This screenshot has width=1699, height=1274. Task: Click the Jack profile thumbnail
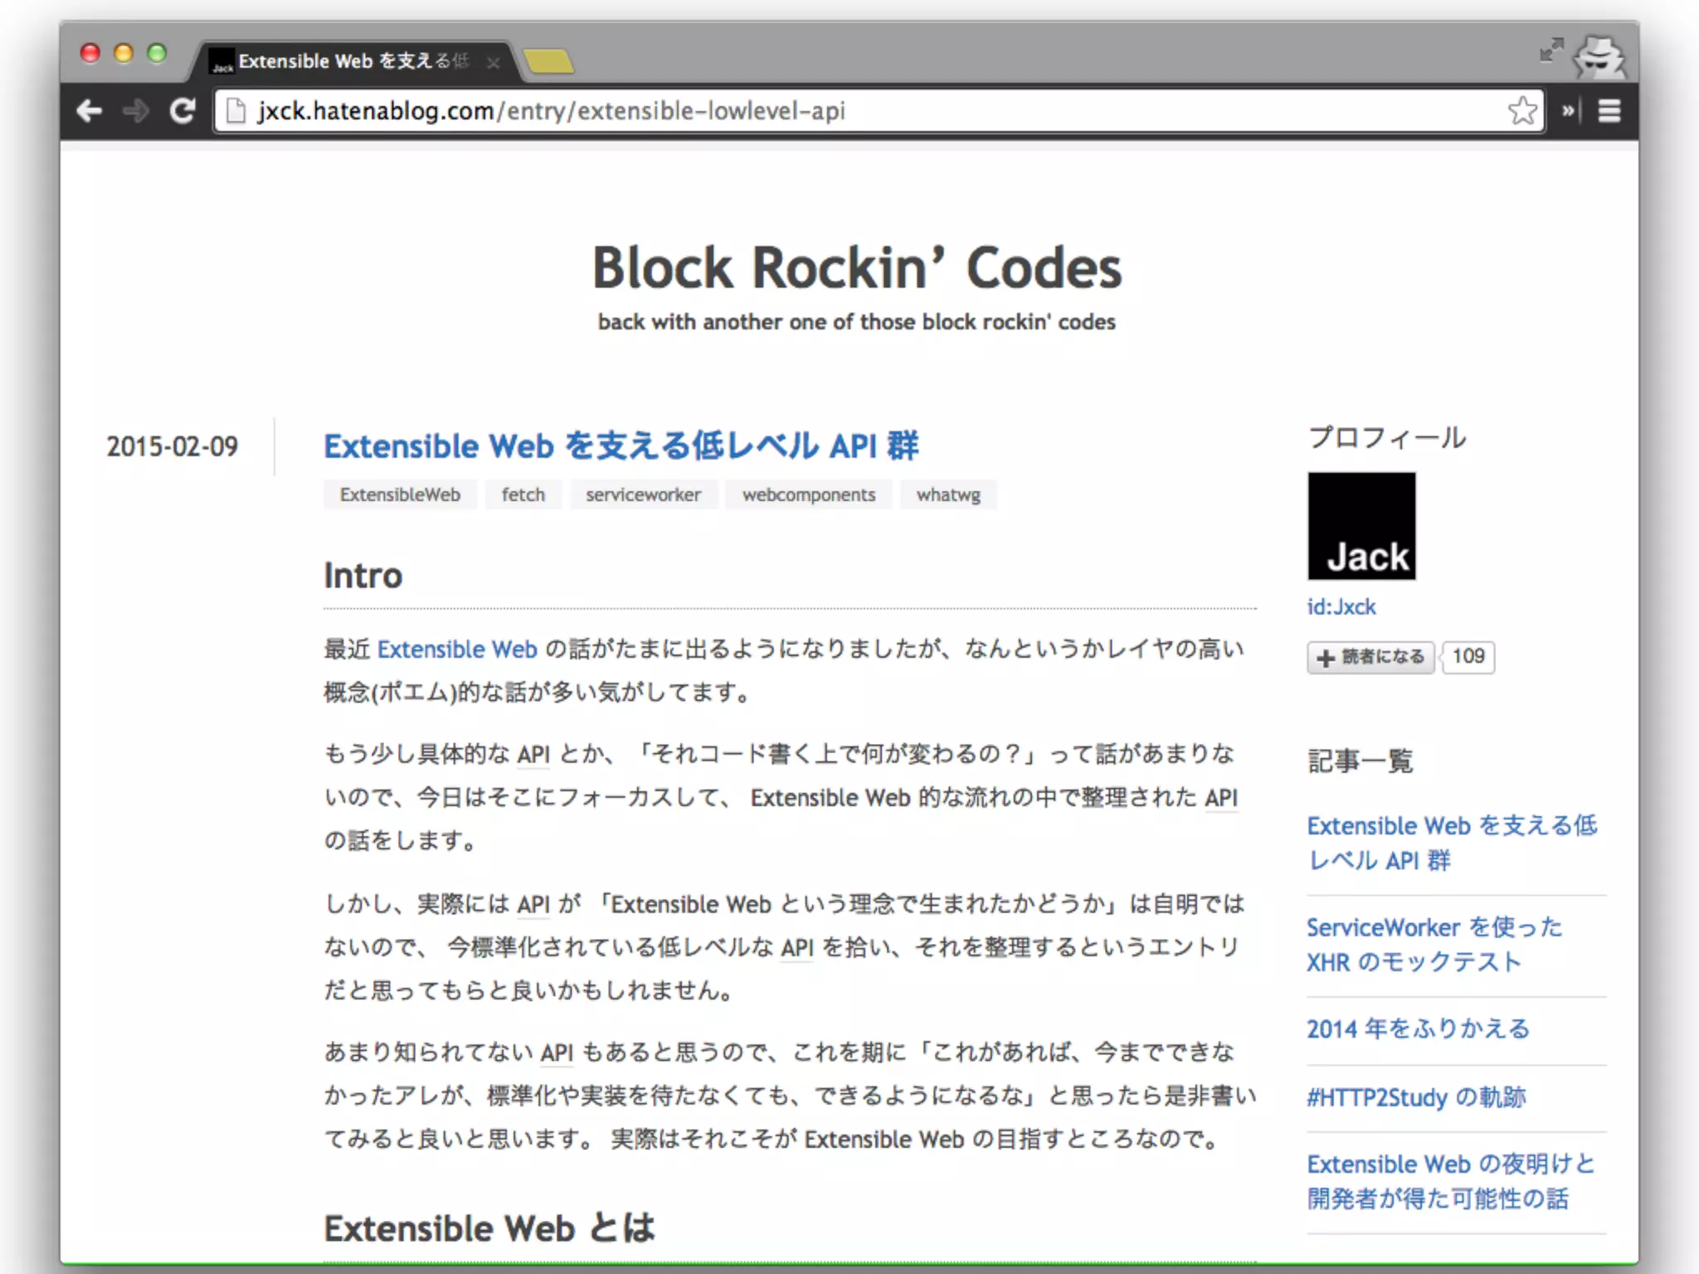tap(1361, 526)
